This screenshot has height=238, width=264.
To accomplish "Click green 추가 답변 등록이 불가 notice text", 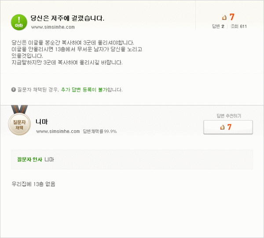I will click(84, 90).
